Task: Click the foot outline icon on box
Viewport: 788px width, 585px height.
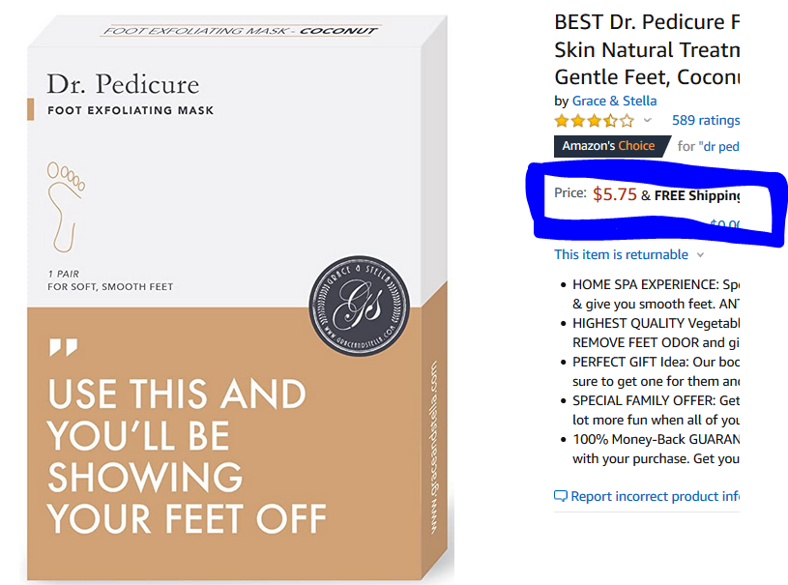Action: [x=64, y=205]
